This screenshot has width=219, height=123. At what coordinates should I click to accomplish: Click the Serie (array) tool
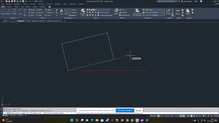(x=48, y=15)
